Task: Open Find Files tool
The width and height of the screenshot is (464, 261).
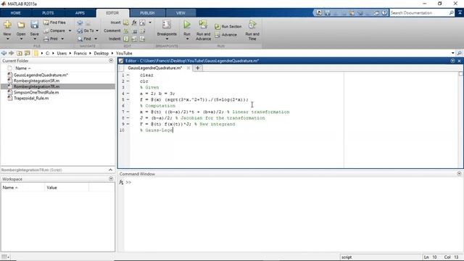Action: 54,22
